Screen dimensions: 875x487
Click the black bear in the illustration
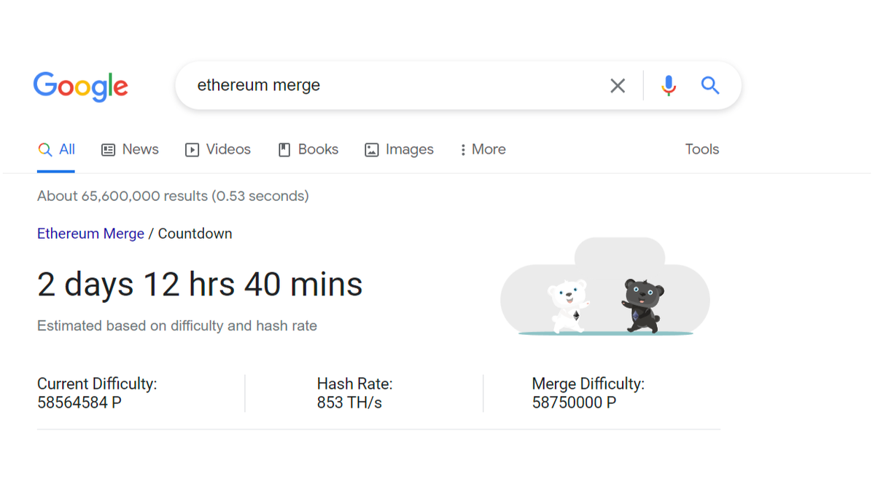642,304
